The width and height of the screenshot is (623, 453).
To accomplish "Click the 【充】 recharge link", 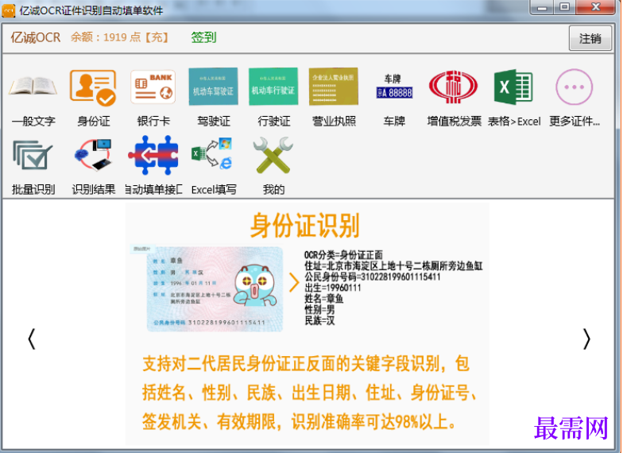I will pyautogui.click(x=157, y=37).
